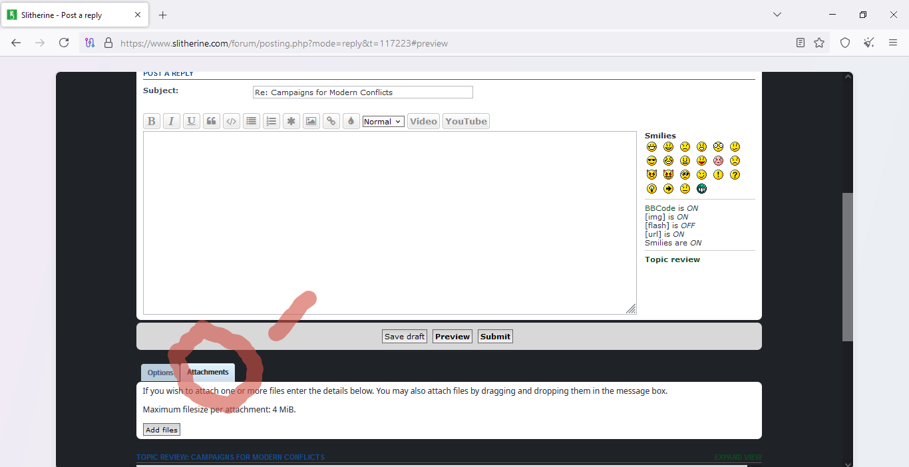Insert image tag icon
The image size is (909, 467).
pyautogui.click(x=311, y=121)
